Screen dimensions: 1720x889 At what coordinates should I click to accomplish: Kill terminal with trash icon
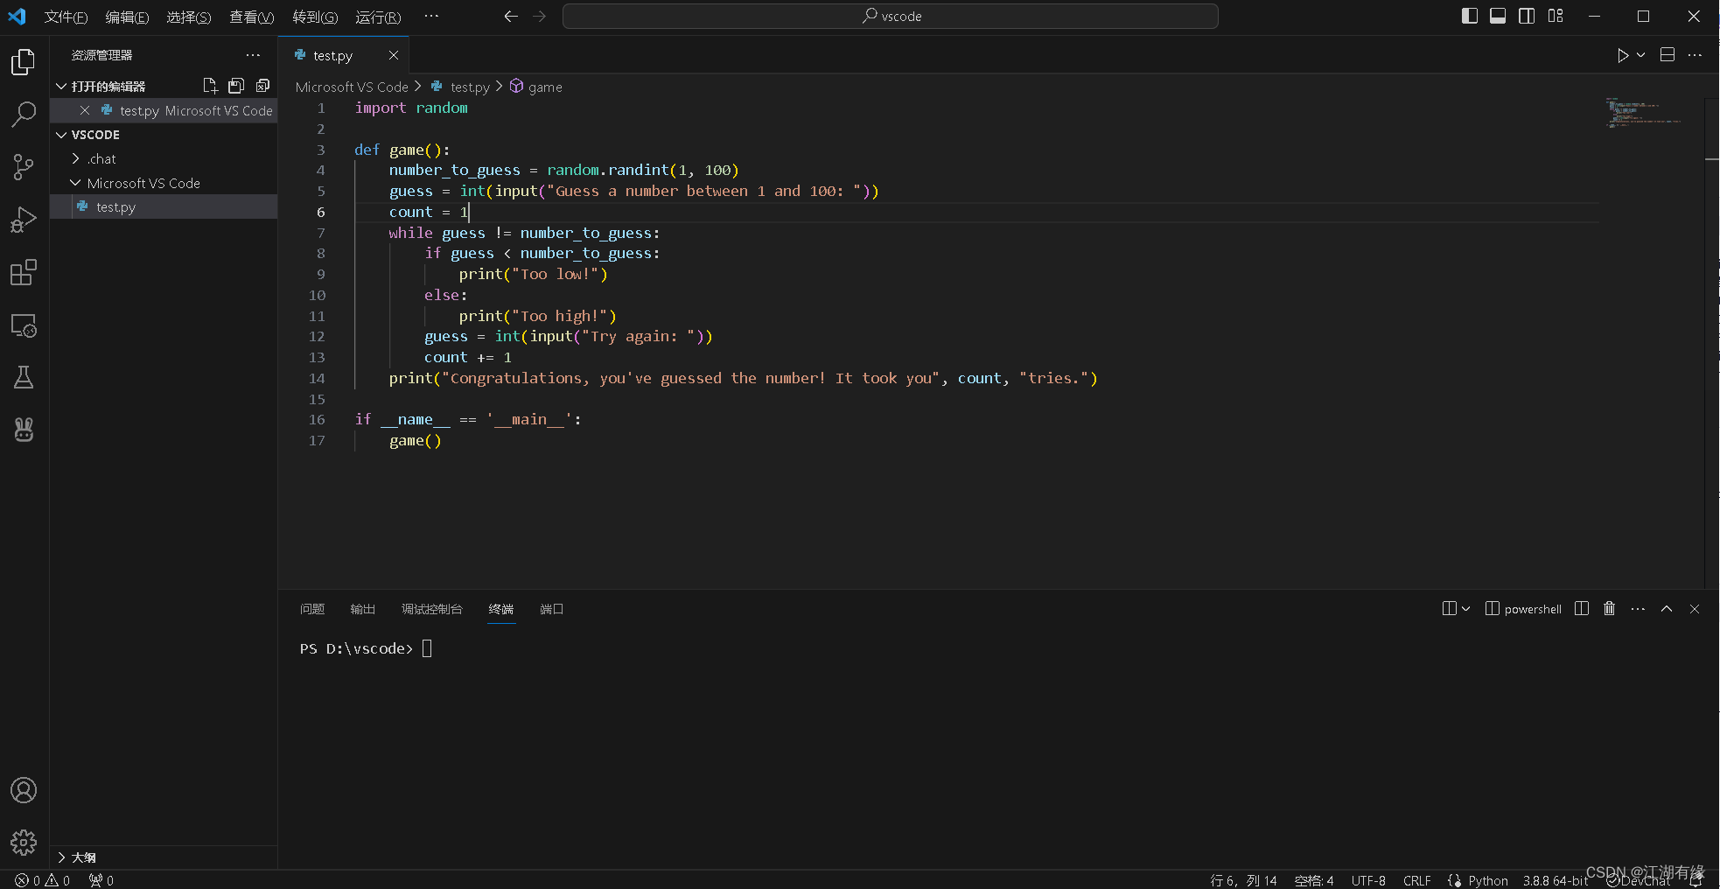(x=1609, y=609)
